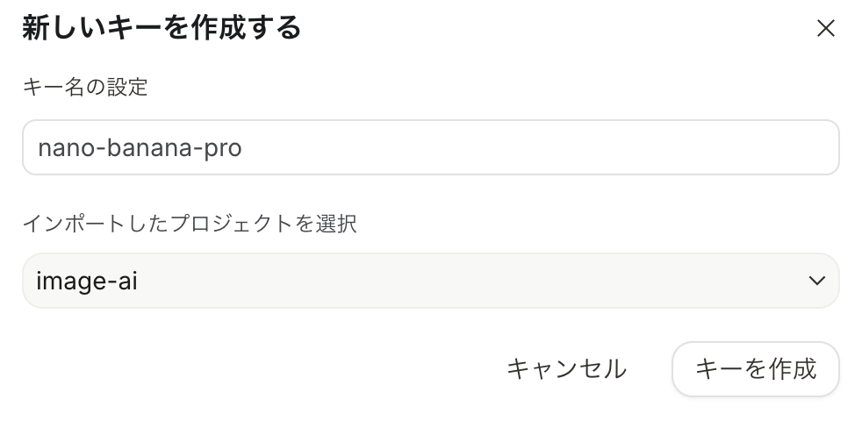862x442 pixels.
Task: Select the image-ai project combo box
Action: click(x=430, y=281)
